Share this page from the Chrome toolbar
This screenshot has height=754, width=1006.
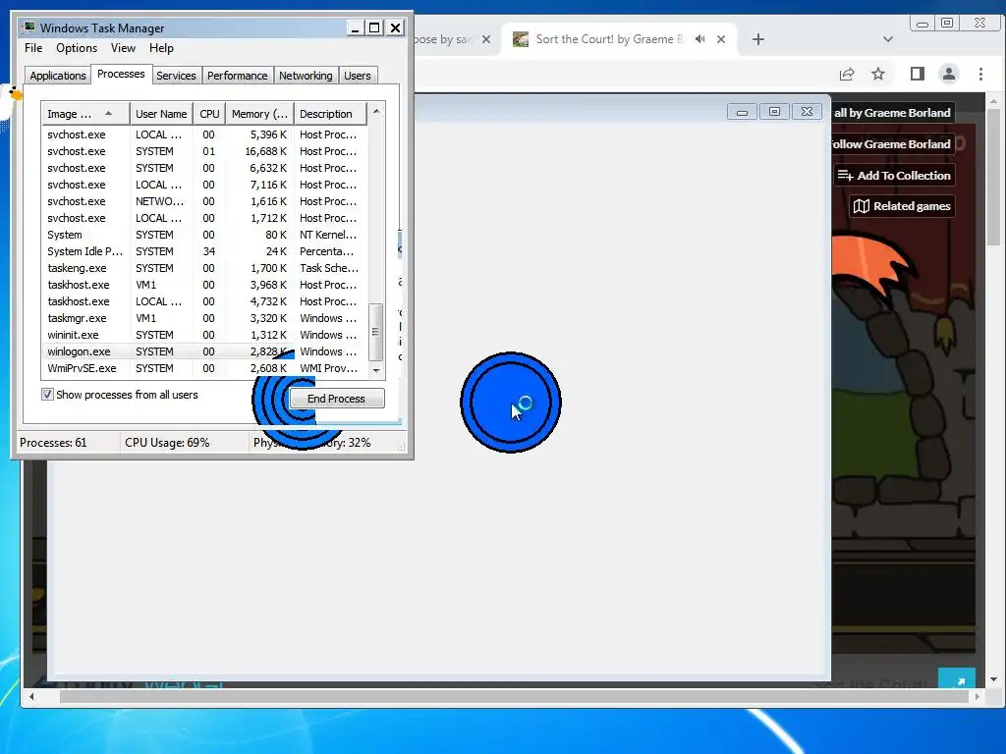tap(847, 75)
